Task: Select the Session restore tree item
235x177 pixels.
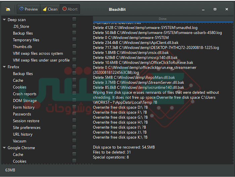Action: click(26, 121)
